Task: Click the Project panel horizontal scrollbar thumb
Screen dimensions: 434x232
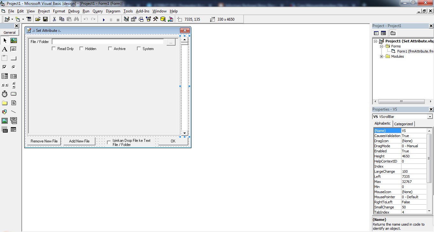Action: click(401, 102)
